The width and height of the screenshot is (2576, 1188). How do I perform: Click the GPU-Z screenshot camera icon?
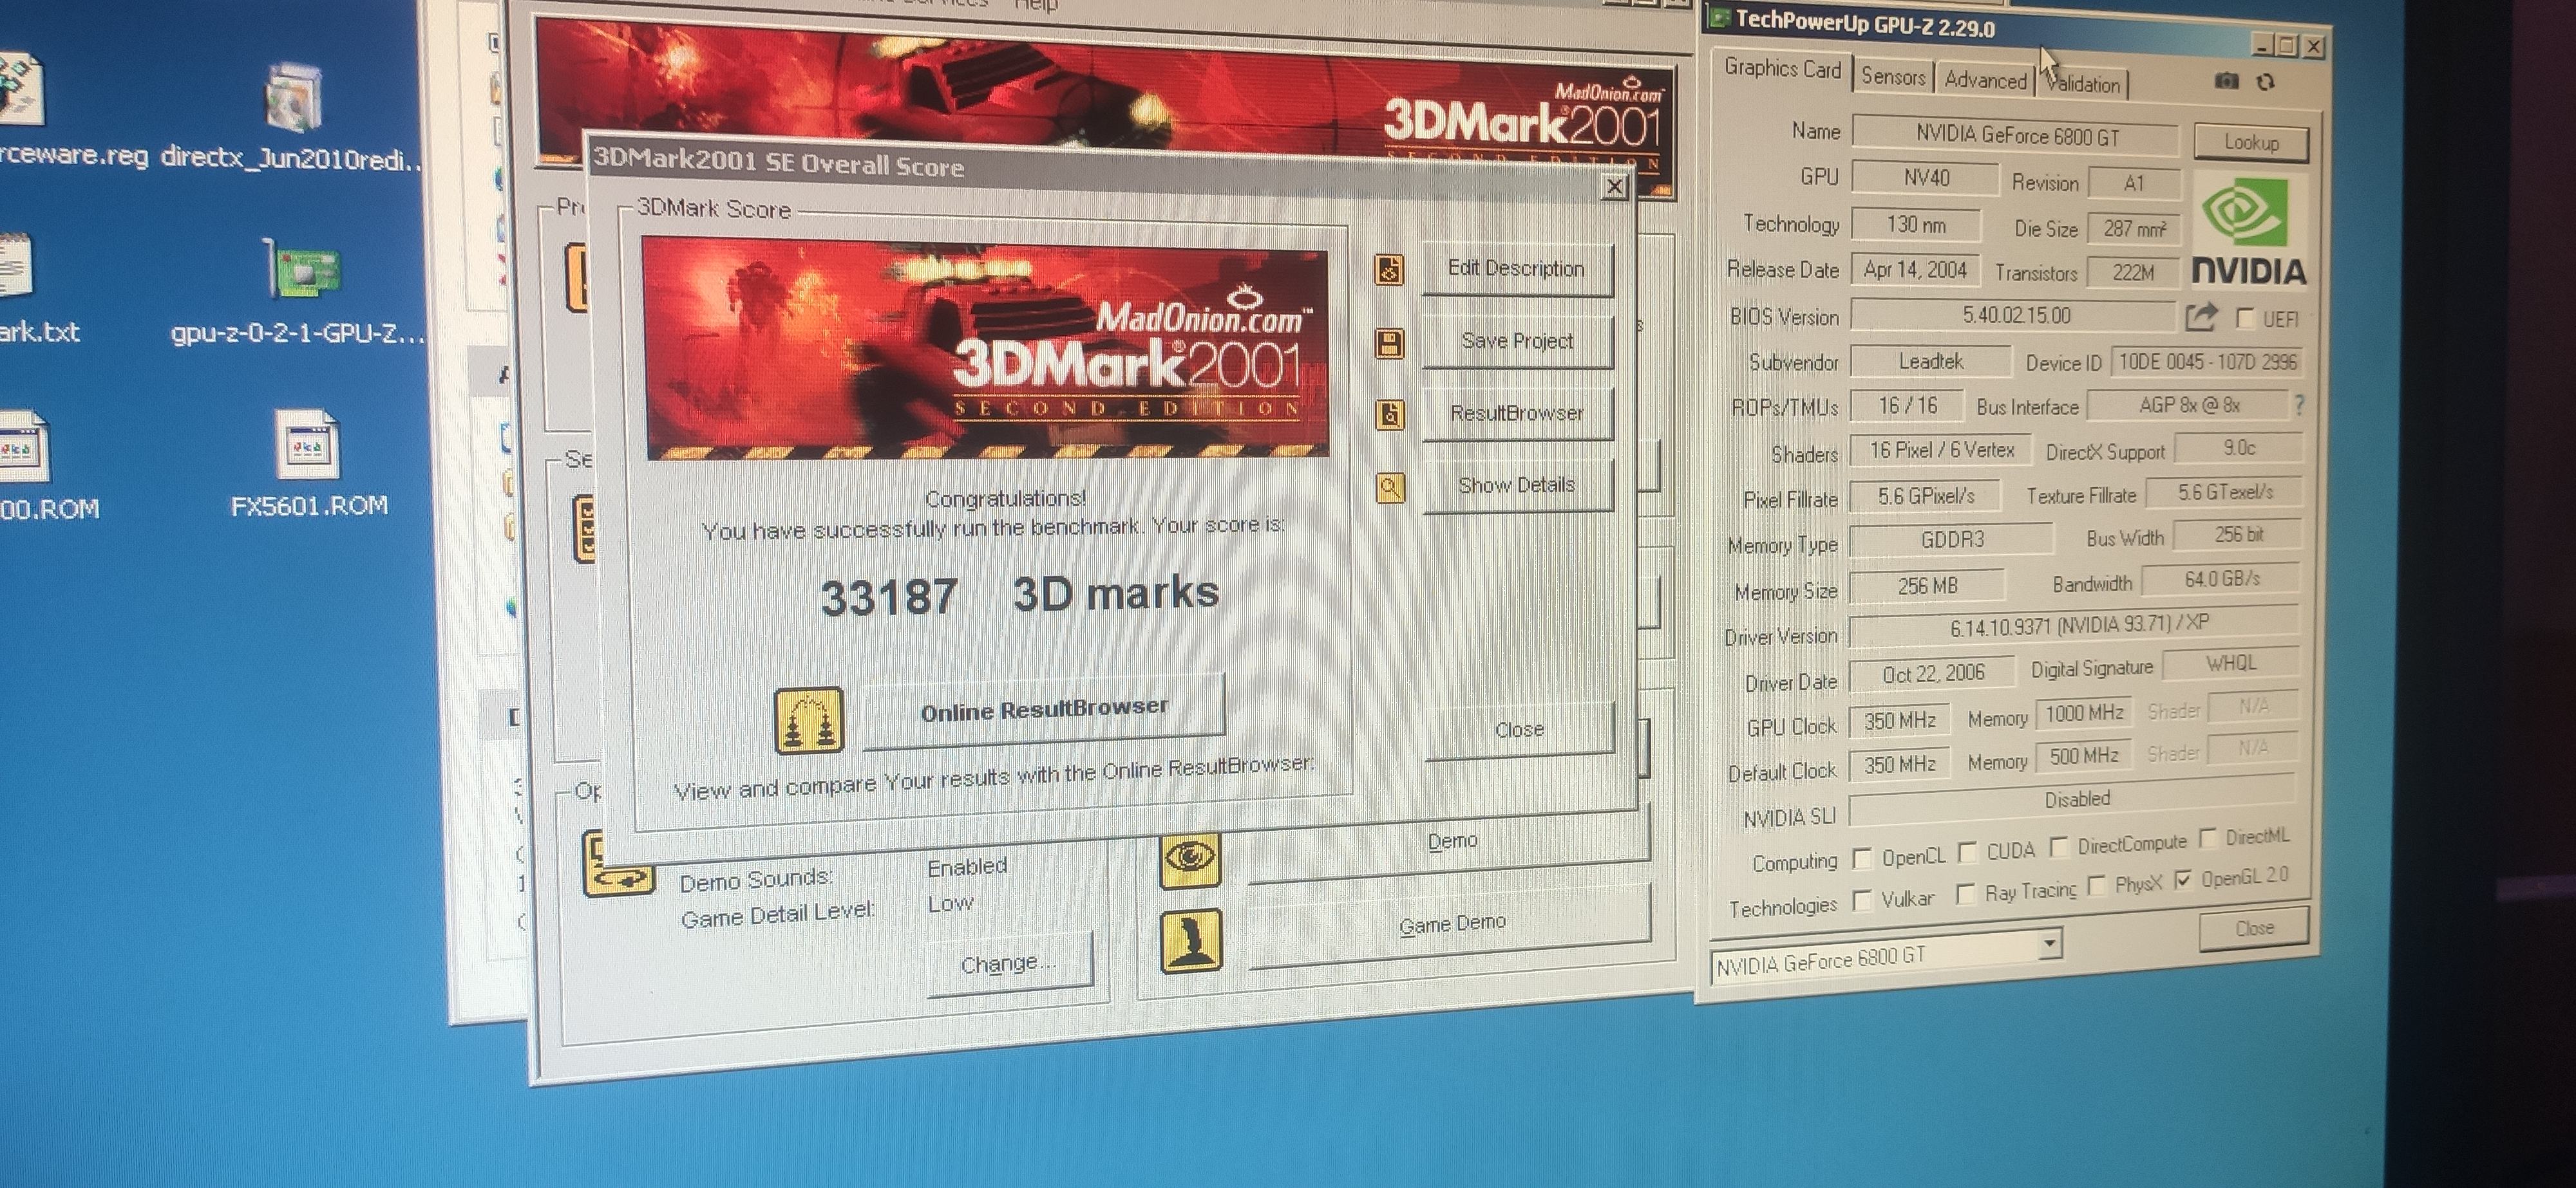coord(2226,81)
